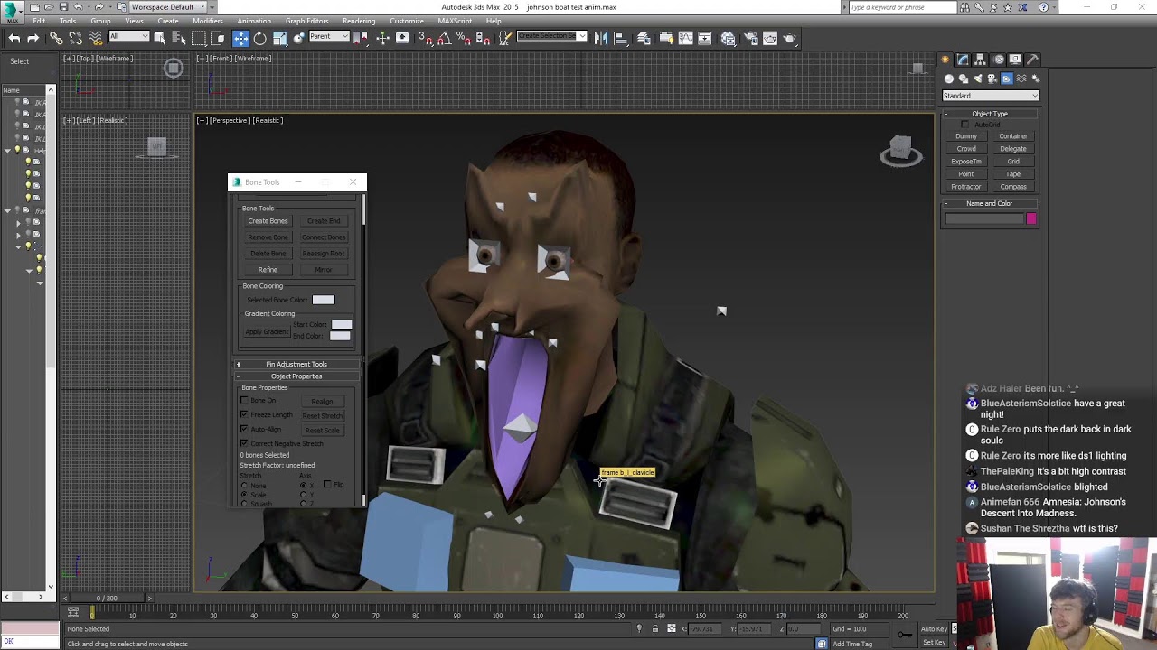The image size is (1157, 650).
Task: Collapse the Name and Color rollout
Action: click(x=990, y=204)
